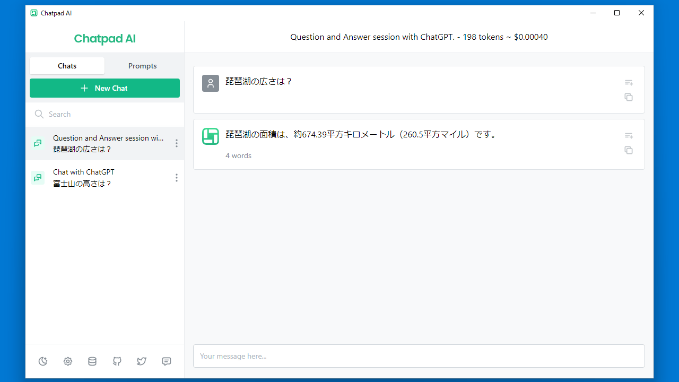This screenshot has height=382, width=679.
Task: Toggle dark mode with the moon icon
Action: click(43, 361)
